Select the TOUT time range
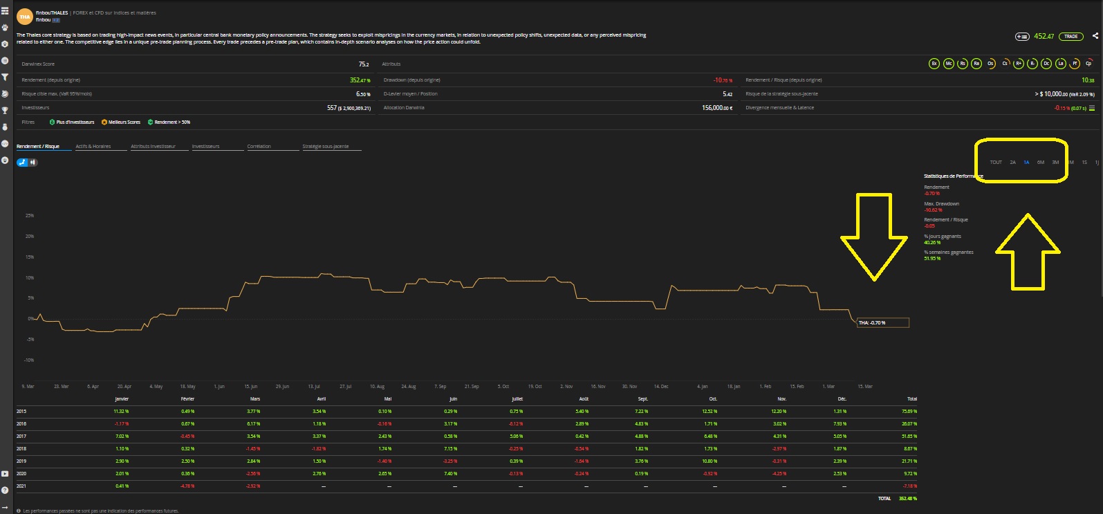Viewport: 1103px width, 514px height. 996,163
